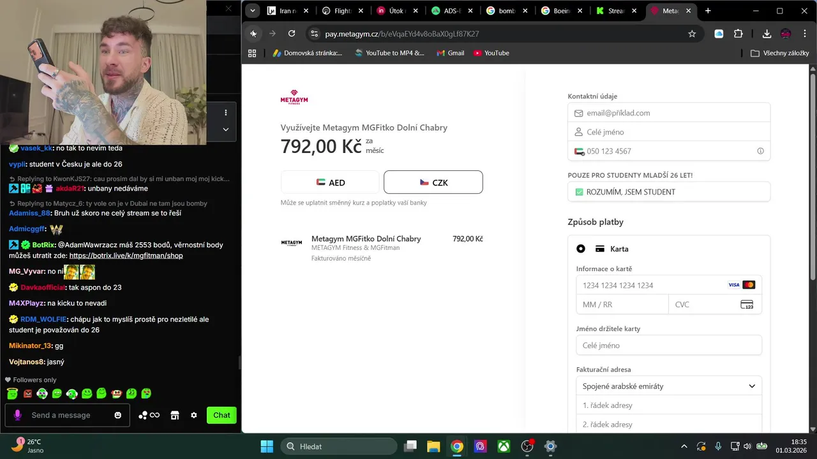Toggle the 'Rozumím, jsem student' checkbox
The image size is (817, 459).
[x=580, y=192]
